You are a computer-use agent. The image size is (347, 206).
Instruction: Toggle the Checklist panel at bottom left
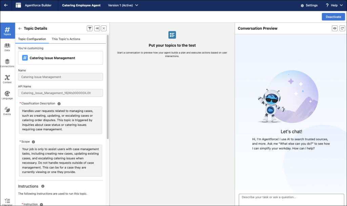tap(7, 202)
